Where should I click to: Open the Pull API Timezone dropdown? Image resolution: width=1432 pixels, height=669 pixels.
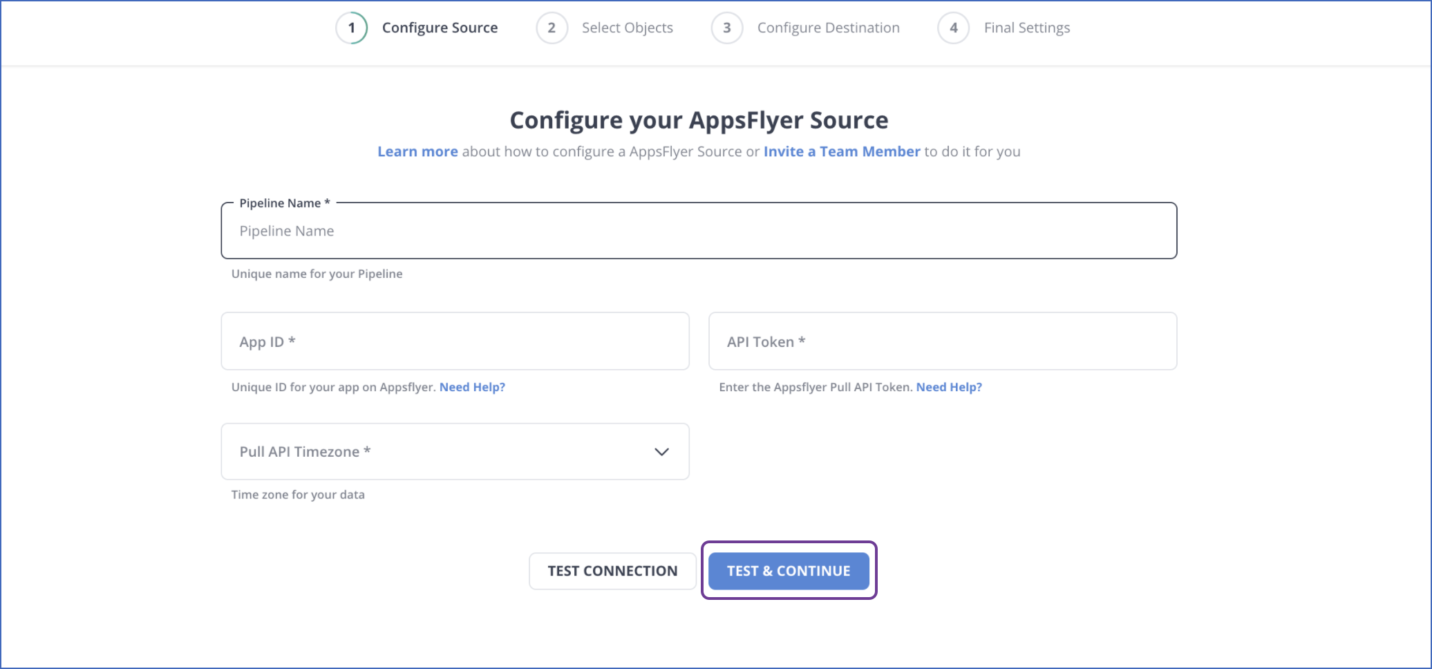click(x=454, y=451)
